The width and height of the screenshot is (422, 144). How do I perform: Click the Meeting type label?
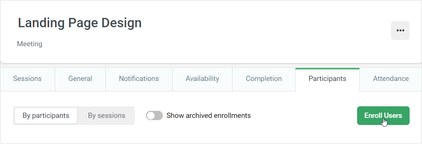[30, 44]
